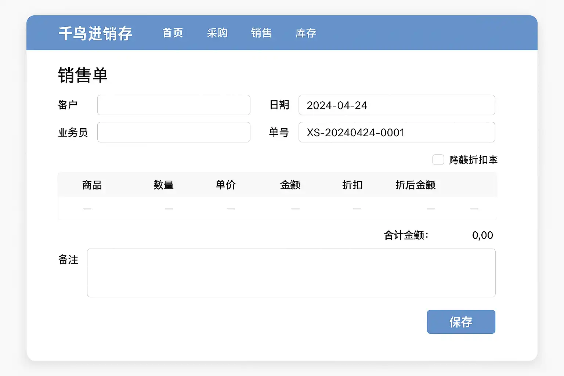Select the 单价 column header
Viewport: 564px width, 376px height.
point(225,185)
